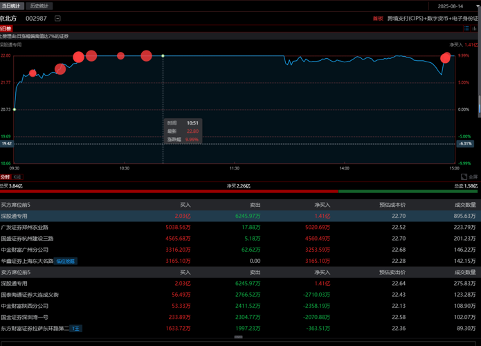Switch to list view icon

pos(466,28)
